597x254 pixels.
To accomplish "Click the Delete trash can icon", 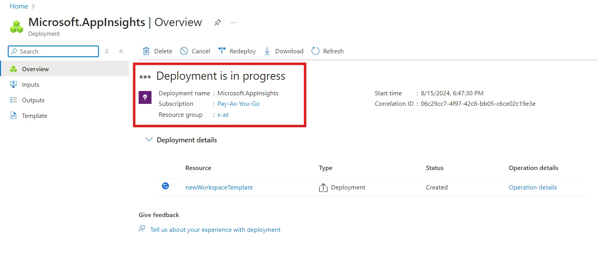I will pos(146,51).
